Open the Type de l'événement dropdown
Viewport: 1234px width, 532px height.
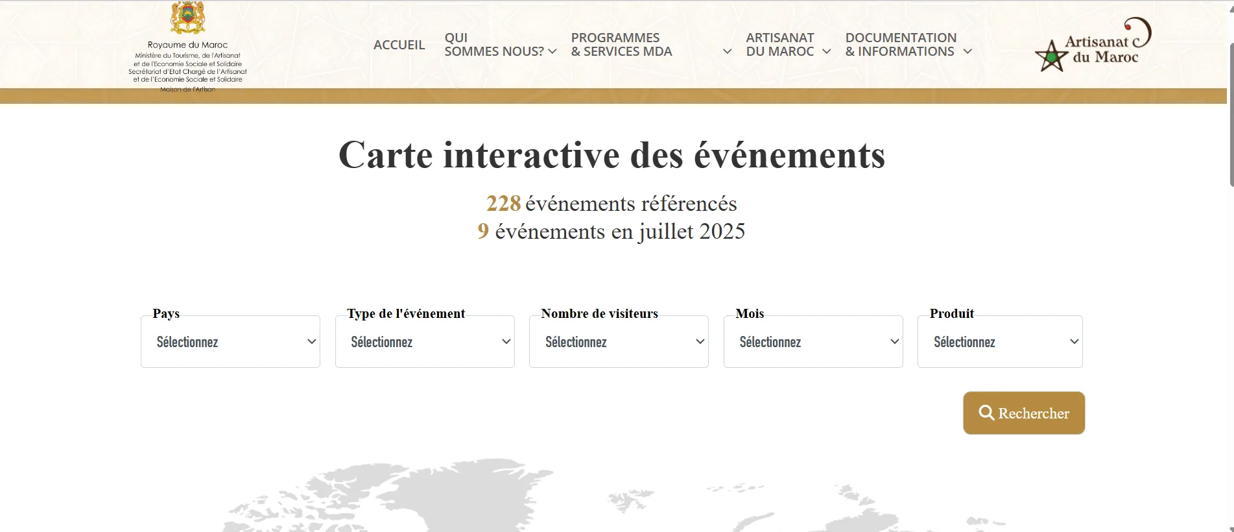tap(425, 342)
